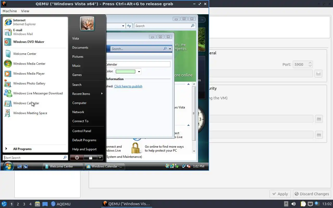Launch Windows Media Center
The width and height of the screenshot is (333, 208).
(x=36, y=64)
